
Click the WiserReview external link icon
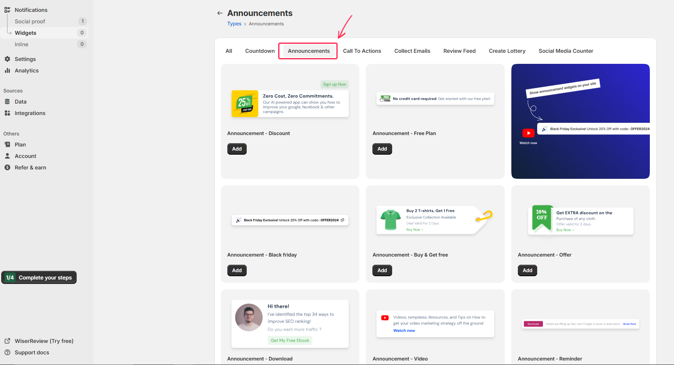click(x=7, y=341)
